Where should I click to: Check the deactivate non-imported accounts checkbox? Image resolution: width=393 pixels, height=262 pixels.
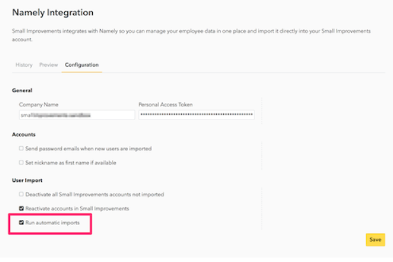click(21, 194)
